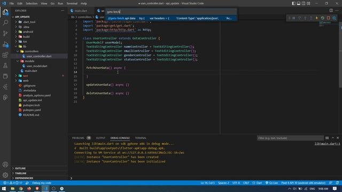This screenshot has width=342, height=192.
Task: Open Source Control view in activity bar
Action: pyautogui.click(x=5, y=33)
